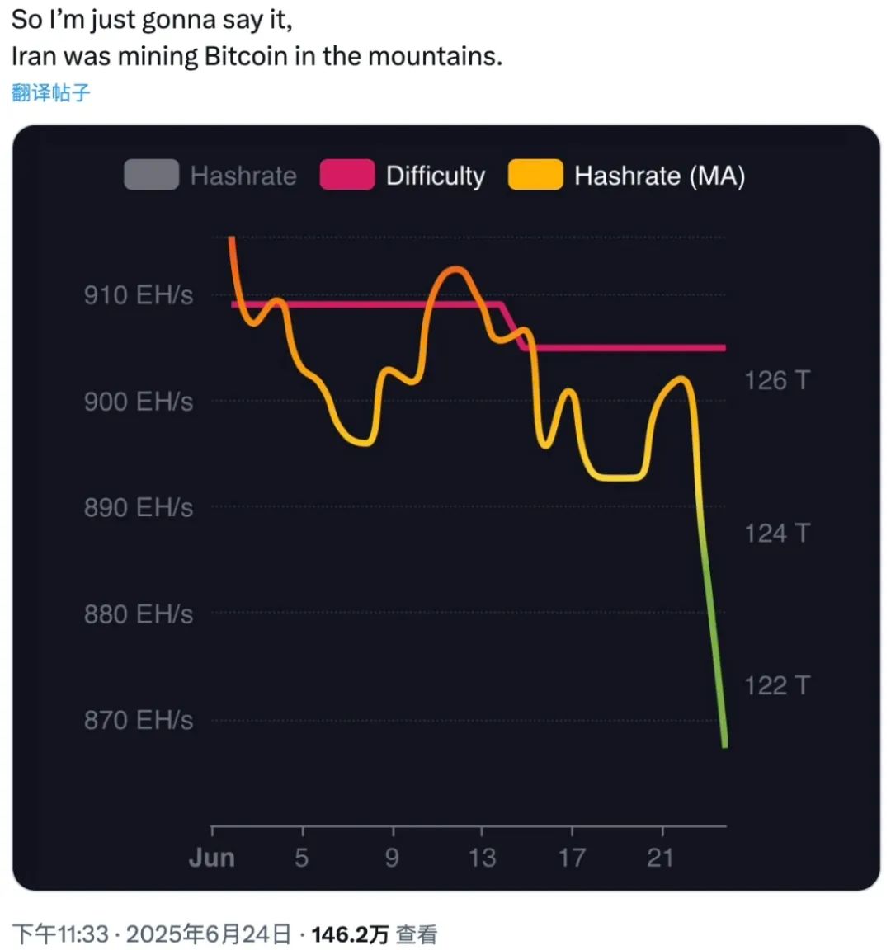Select the Jun marker on time axis

[211, 858]
